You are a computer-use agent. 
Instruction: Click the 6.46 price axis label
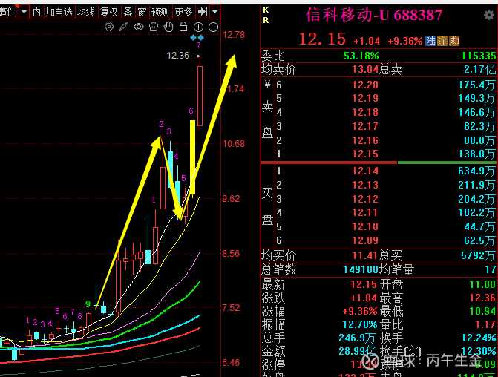point(231,363)
